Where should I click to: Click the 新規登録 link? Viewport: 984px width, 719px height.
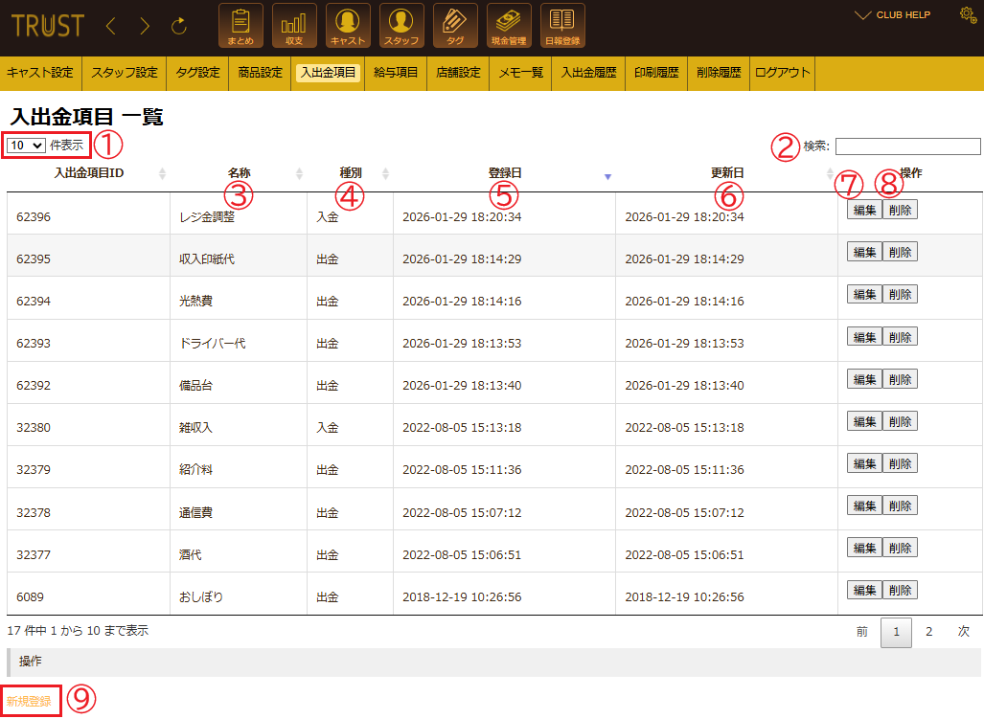click(x=29, y=701)
